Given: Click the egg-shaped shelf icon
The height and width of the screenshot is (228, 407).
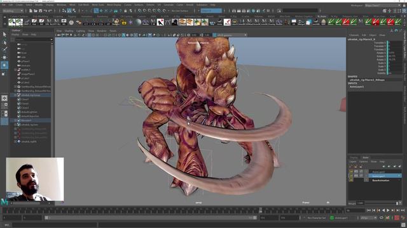Looking at the screenshot, I should [323, 22].
